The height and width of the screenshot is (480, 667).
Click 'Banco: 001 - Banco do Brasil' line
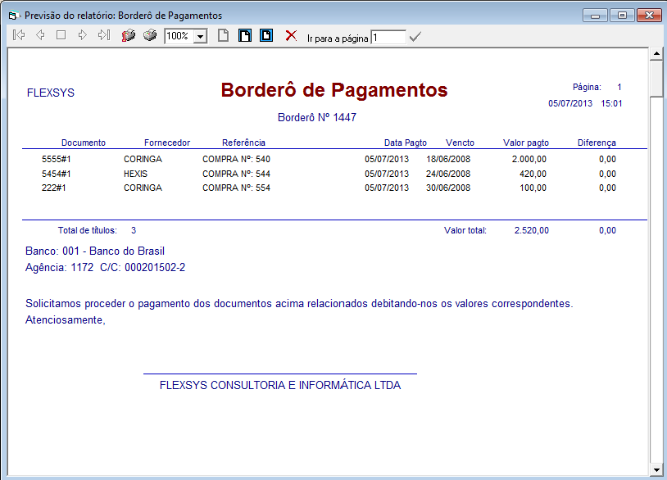pos(95,251)
